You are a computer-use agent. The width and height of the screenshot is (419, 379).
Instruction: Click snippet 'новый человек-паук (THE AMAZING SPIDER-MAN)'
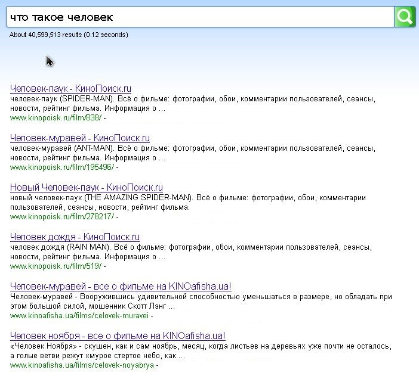[101, 198]
